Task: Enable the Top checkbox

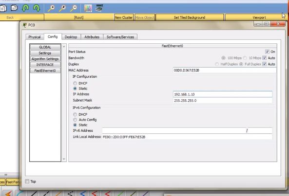Action: tap(27, 181)
